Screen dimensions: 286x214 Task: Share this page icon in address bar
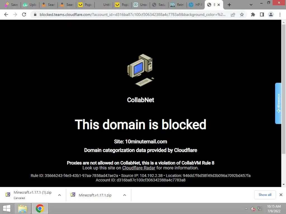click(x=233, y=14)
